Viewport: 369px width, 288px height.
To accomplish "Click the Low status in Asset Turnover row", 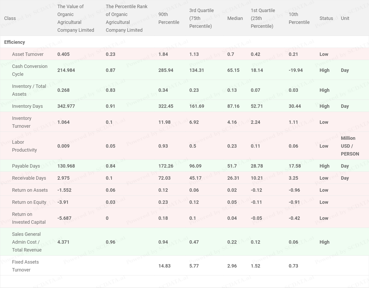I will click(324, 54).
